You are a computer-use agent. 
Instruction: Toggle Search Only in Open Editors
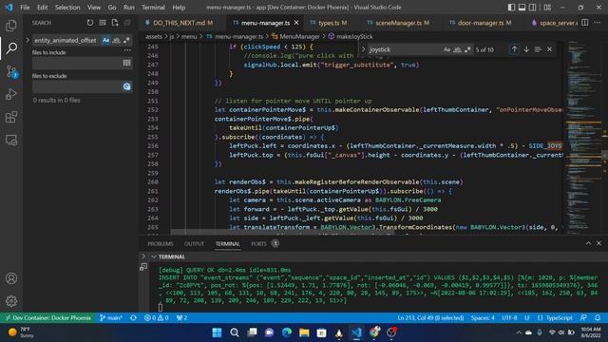(126, 63)
